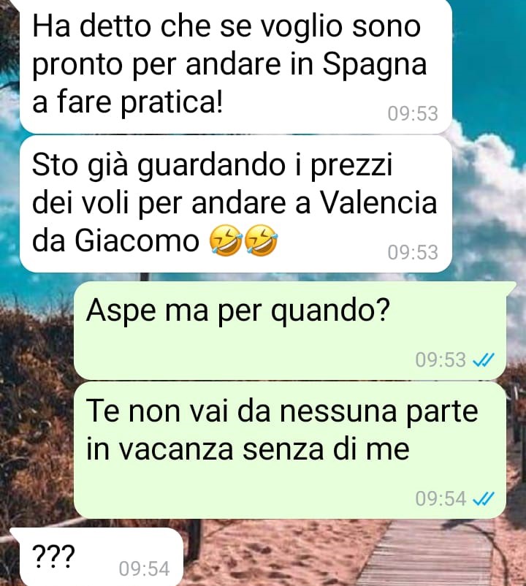
Task: Click the 09:54 timestamp beside '???'
Action: 144,568
